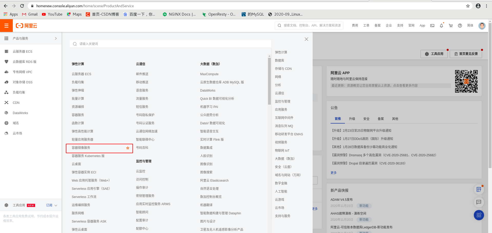Open 云监控 under 监控与管理
This screenshot has height=233, width=492.
click(x=141, y=171)
